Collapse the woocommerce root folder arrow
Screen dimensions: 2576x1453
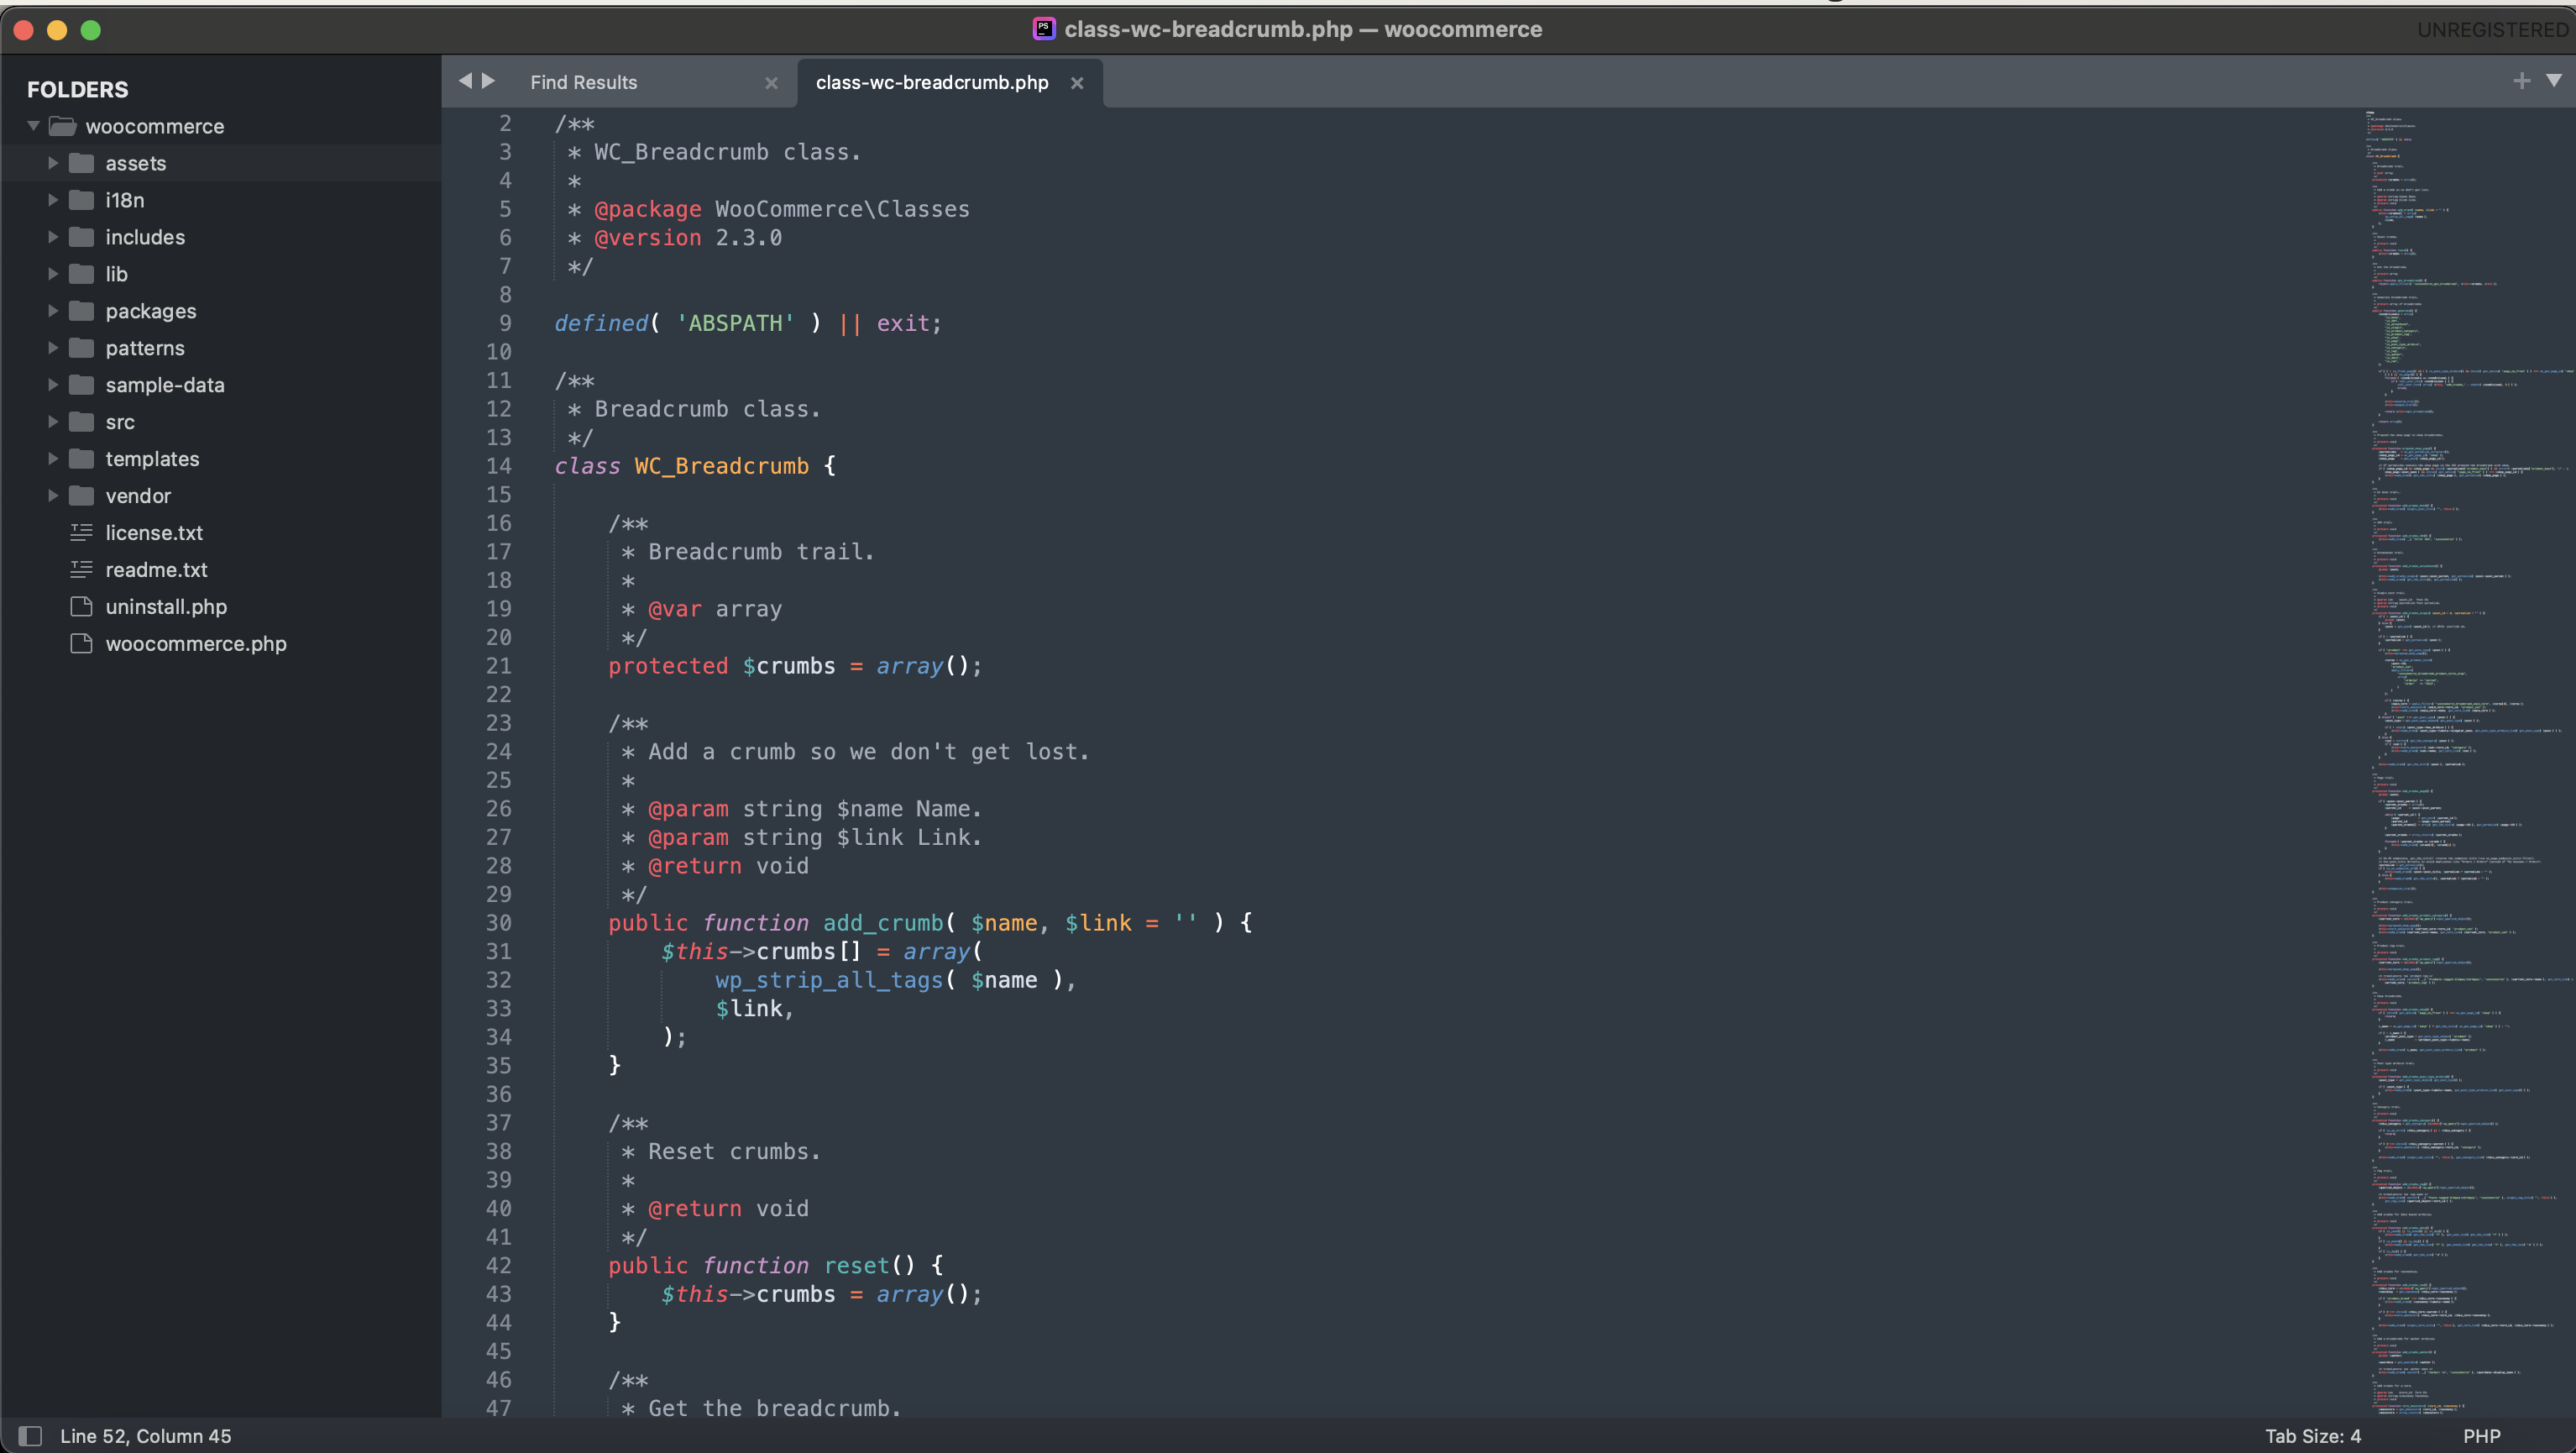coord(33,126)
